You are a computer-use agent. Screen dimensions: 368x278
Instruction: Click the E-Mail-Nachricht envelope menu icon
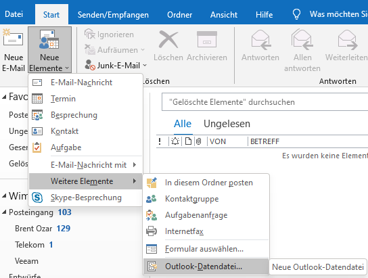(37, 83)
